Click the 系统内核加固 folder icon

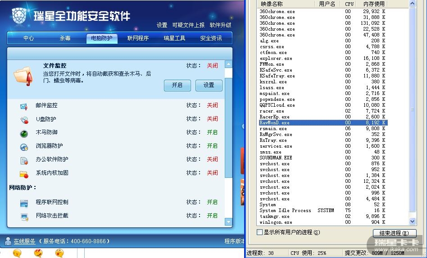(x=24, y=174)
